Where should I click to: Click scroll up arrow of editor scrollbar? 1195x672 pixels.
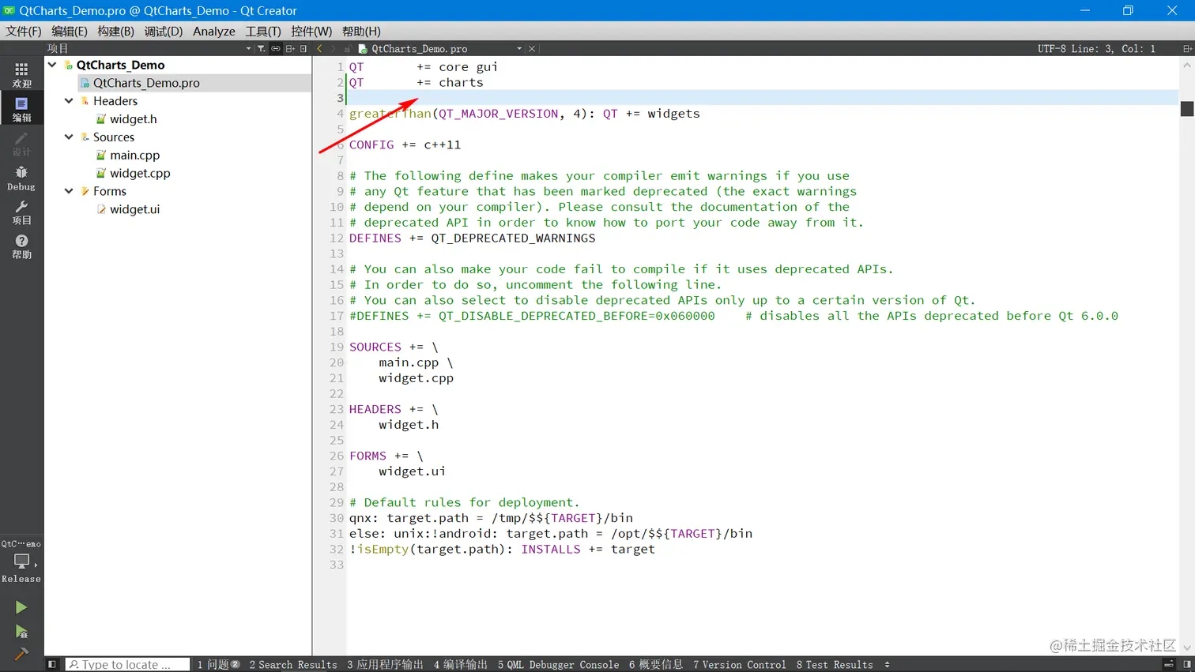[x=1187, y=66]
